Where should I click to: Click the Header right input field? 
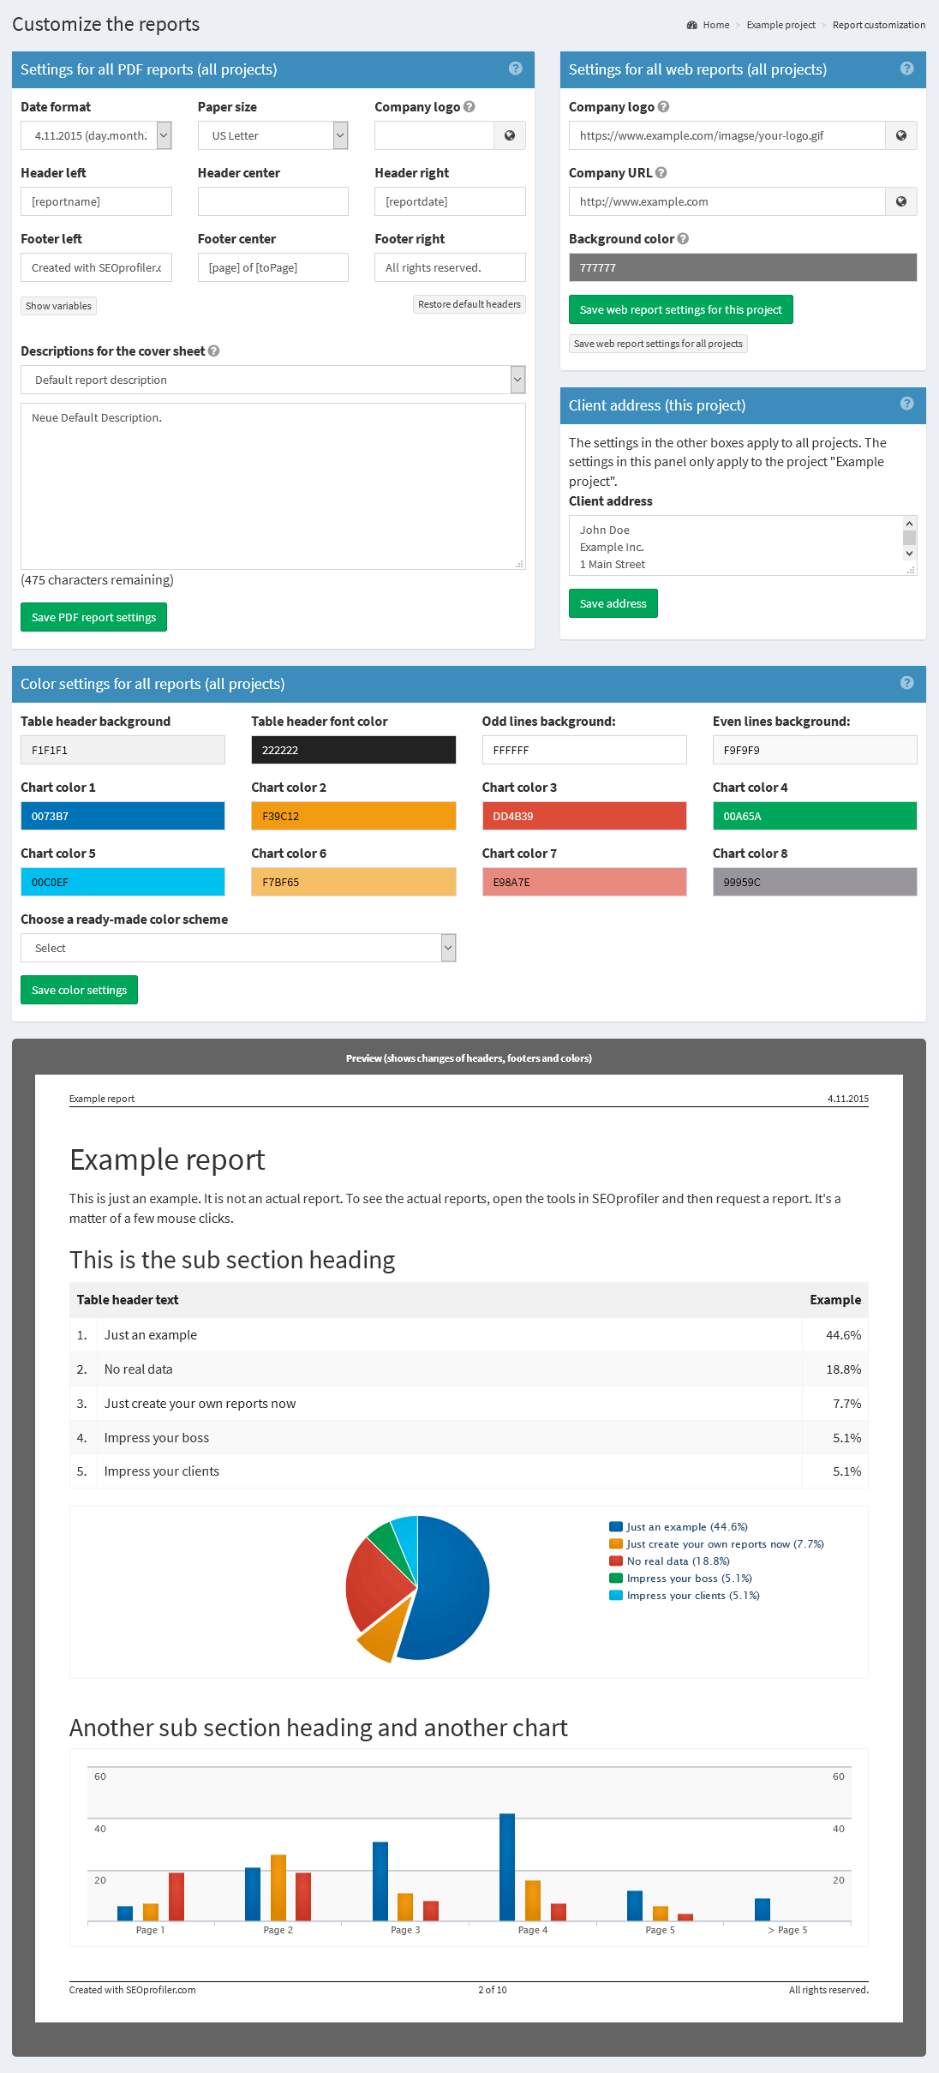450,201
